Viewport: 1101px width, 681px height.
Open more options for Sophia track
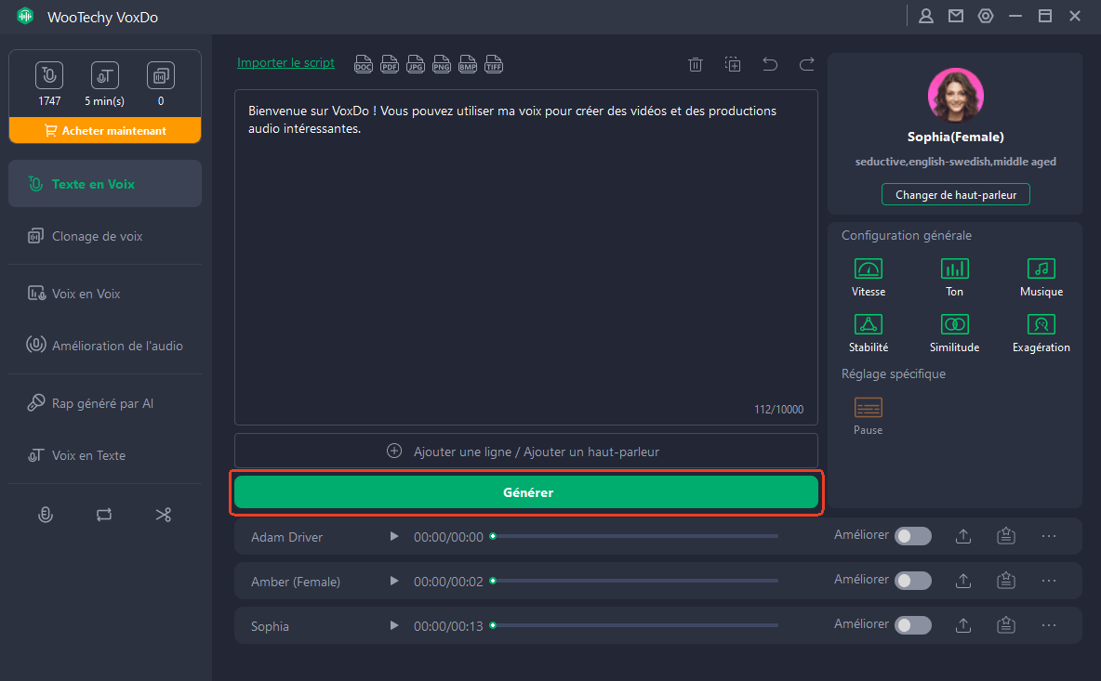tap(1049, 625)
